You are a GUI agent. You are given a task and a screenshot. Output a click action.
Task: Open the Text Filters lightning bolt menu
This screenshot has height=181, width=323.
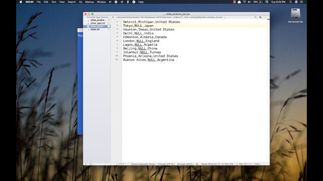click(128, 2)
